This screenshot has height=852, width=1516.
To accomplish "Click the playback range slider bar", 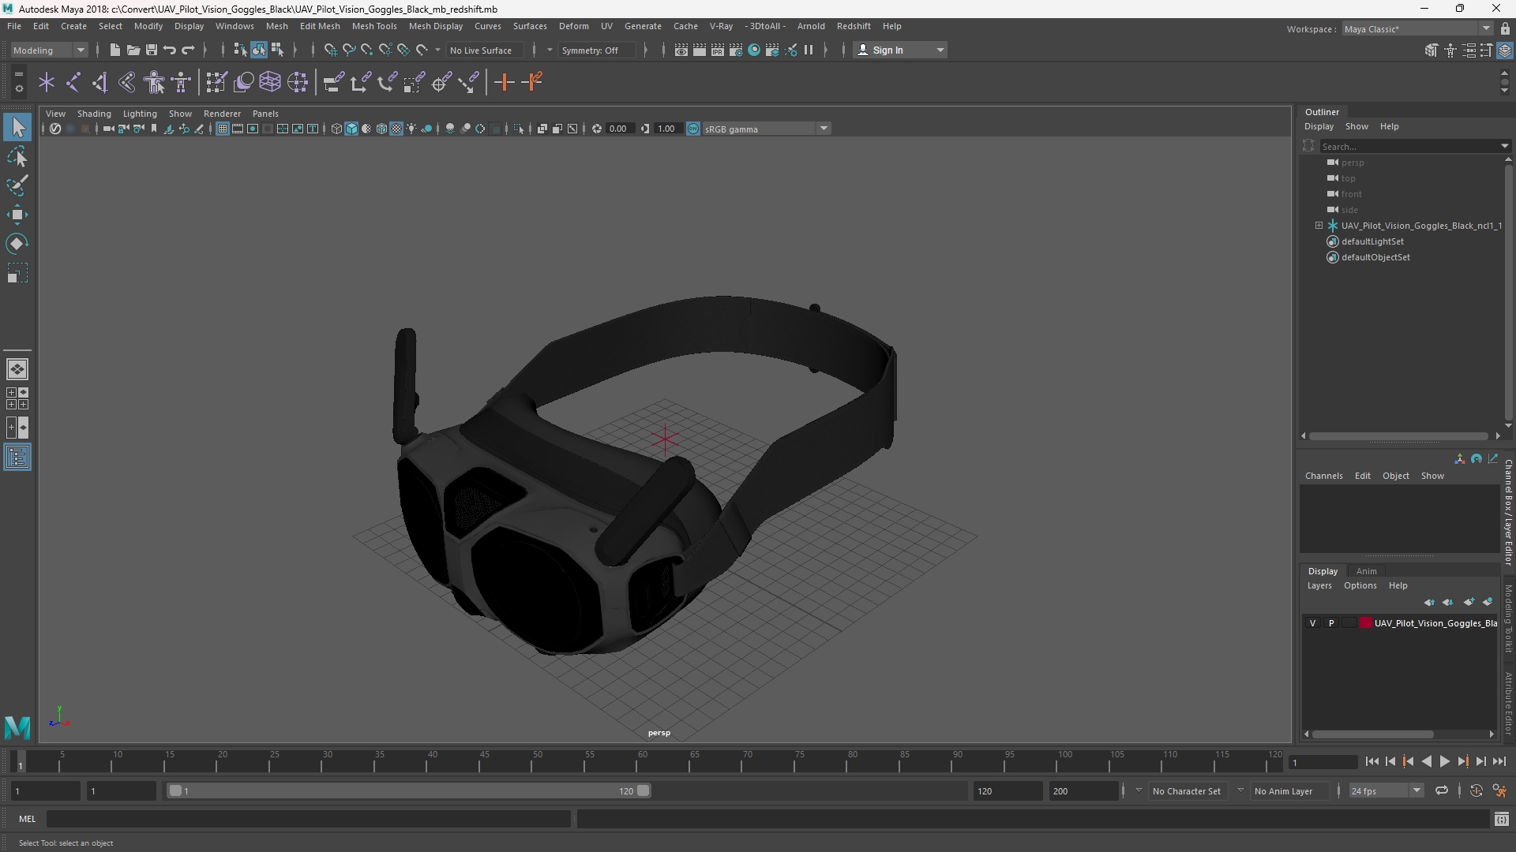I will click(x=409, y=790).
